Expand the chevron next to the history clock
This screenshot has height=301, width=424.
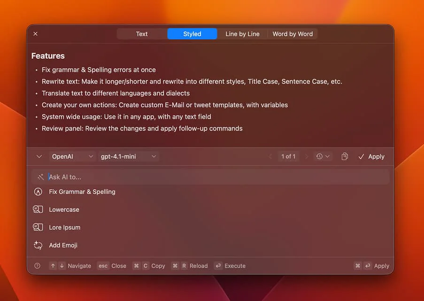[327, 156]
